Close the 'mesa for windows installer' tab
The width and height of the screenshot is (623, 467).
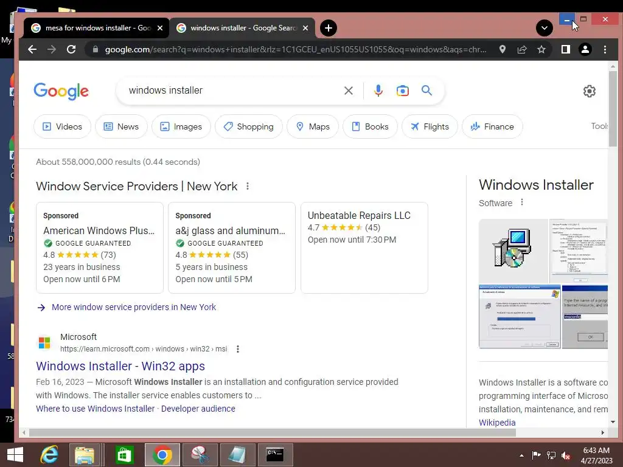pyautogui.click(x=160, y=28)
